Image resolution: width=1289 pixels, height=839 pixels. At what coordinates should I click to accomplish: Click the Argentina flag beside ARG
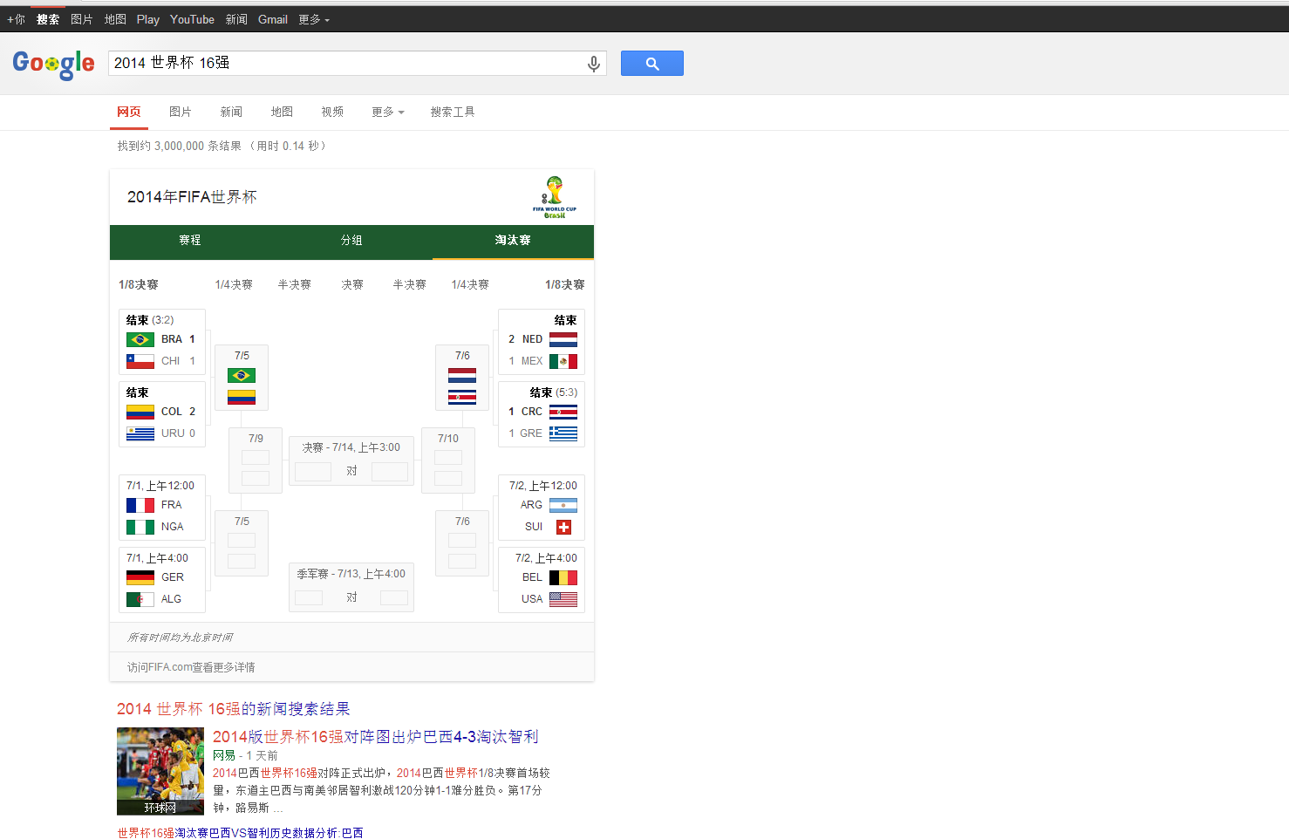(x=563, y=505)
